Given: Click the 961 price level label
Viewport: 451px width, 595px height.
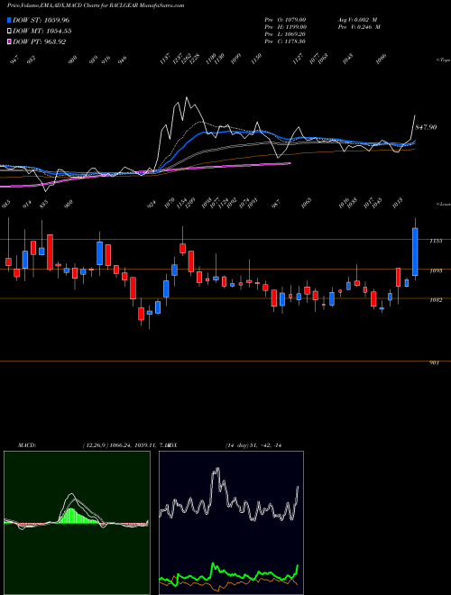Looking at the screenshot, I should 434,363.
